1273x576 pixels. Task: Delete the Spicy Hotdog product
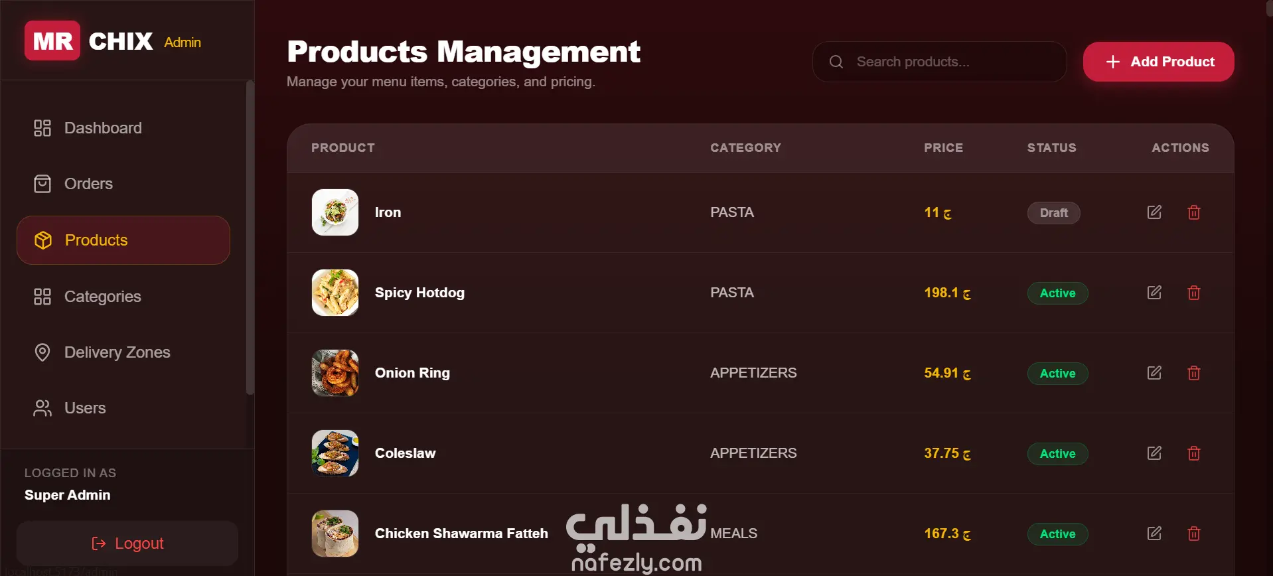[x=1193, y=293]
